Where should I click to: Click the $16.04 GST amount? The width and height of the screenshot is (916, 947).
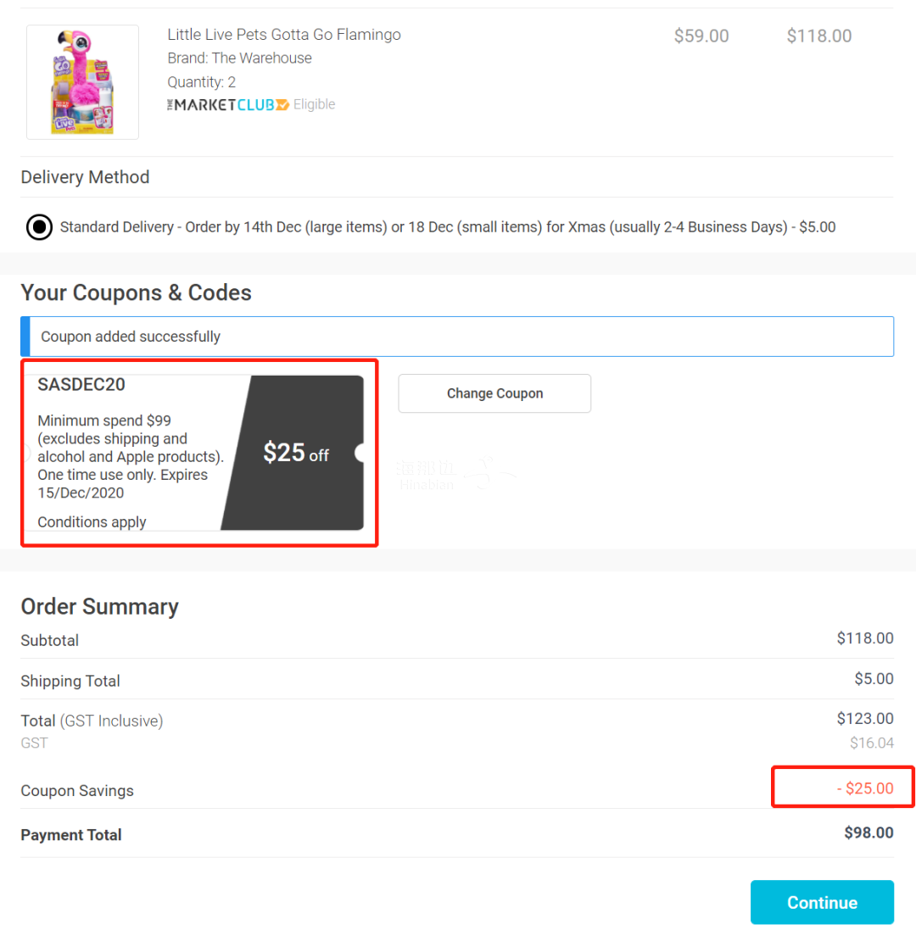[x=871, y=743]
